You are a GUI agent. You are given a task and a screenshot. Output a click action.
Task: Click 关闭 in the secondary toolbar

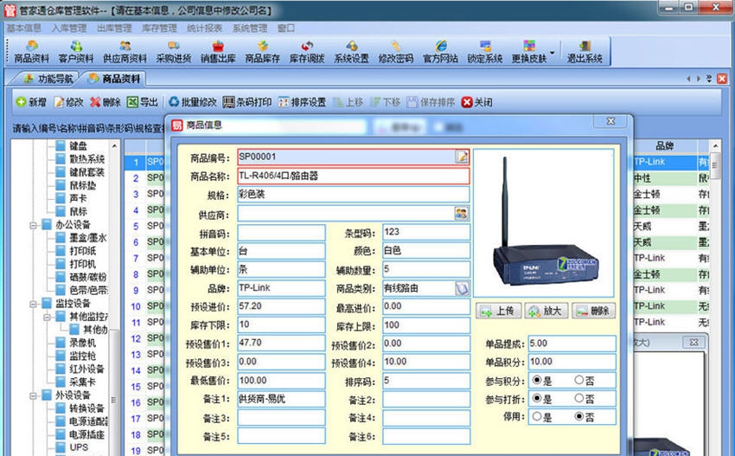pyautogui.click(x=476, y=102)
